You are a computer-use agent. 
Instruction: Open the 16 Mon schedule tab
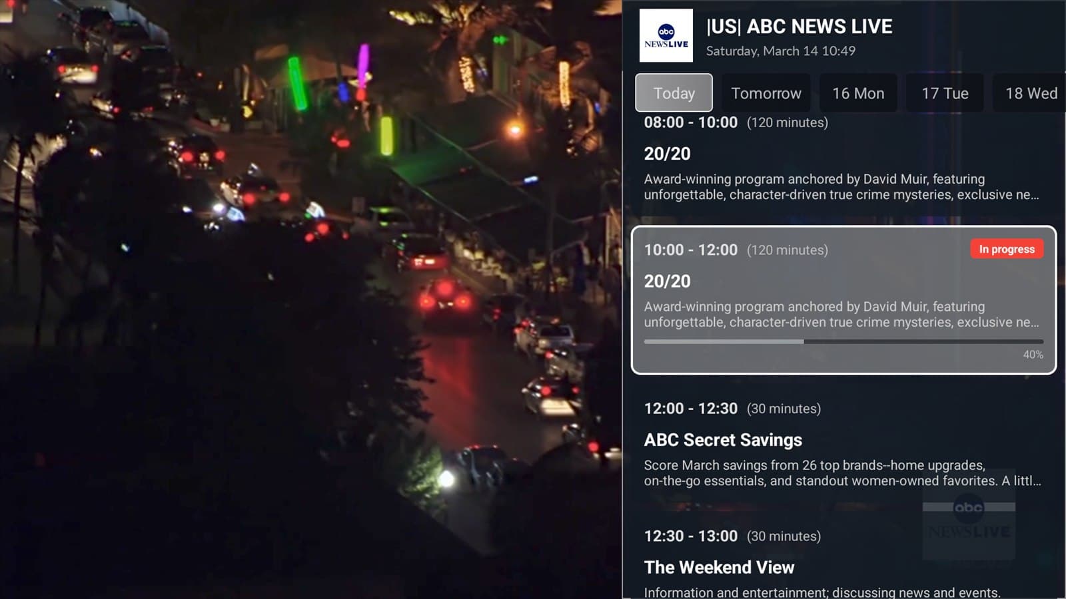tap(858, 93)
